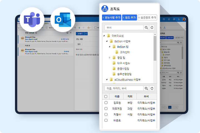Search departments with the 부서 magnifier icon
The width and height of the screenshot is (200, 133).
point(146,27)
